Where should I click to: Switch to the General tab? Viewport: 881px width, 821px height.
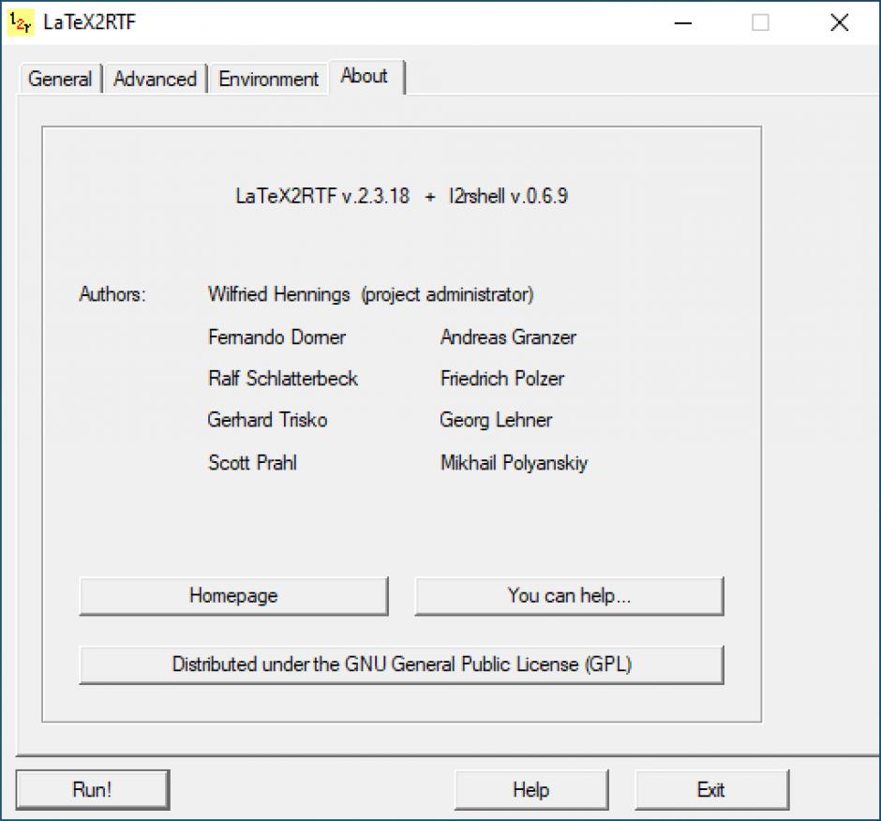60,79
